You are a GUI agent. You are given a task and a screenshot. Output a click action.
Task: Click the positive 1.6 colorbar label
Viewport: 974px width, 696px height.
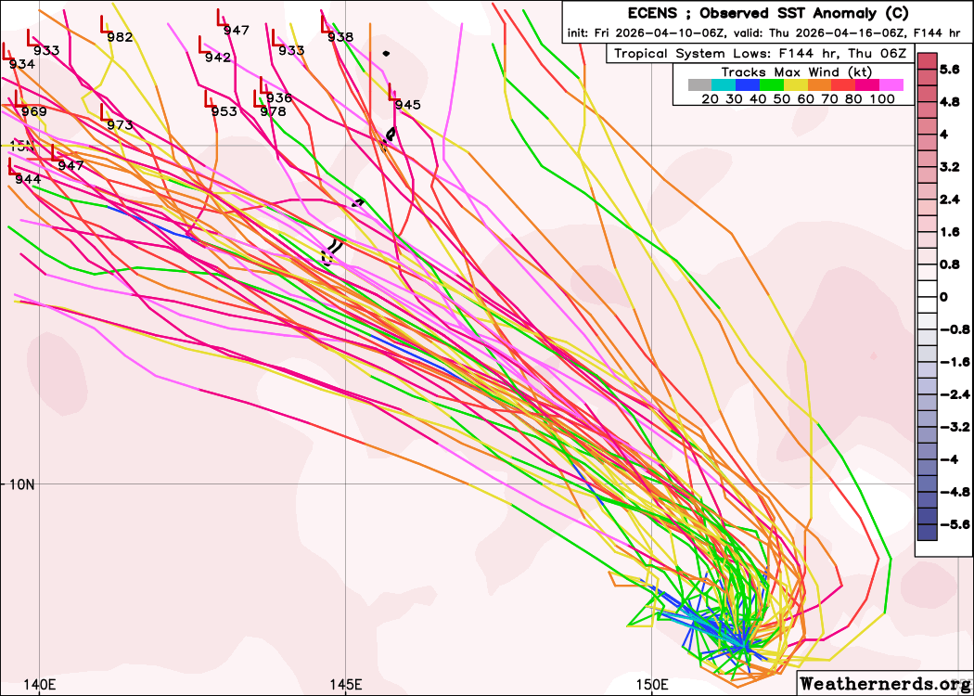coord(950,232)
